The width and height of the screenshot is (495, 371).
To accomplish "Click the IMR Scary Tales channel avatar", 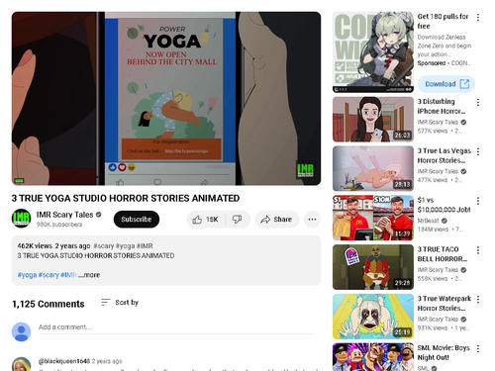I will [21, 219].
